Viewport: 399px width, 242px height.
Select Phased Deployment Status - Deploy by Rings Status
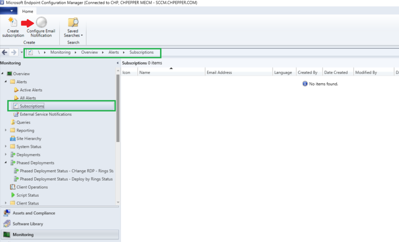[x=66, y=179]
